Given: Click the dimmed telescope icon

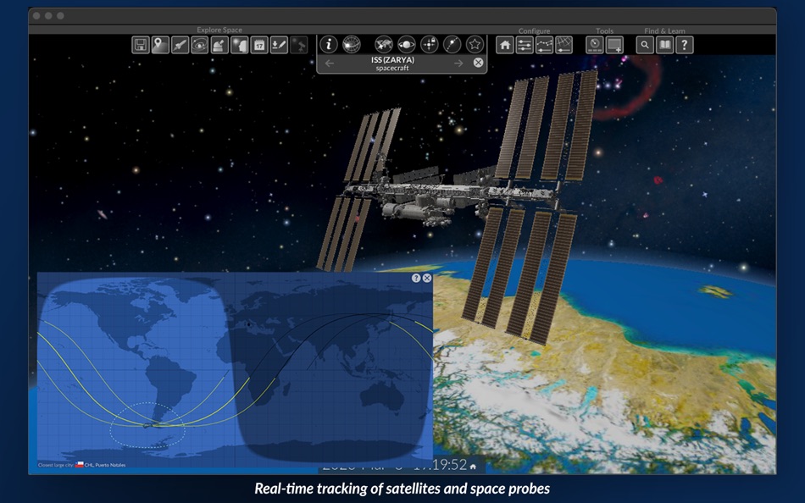Looking at the screenshot, I should point(299,45).
